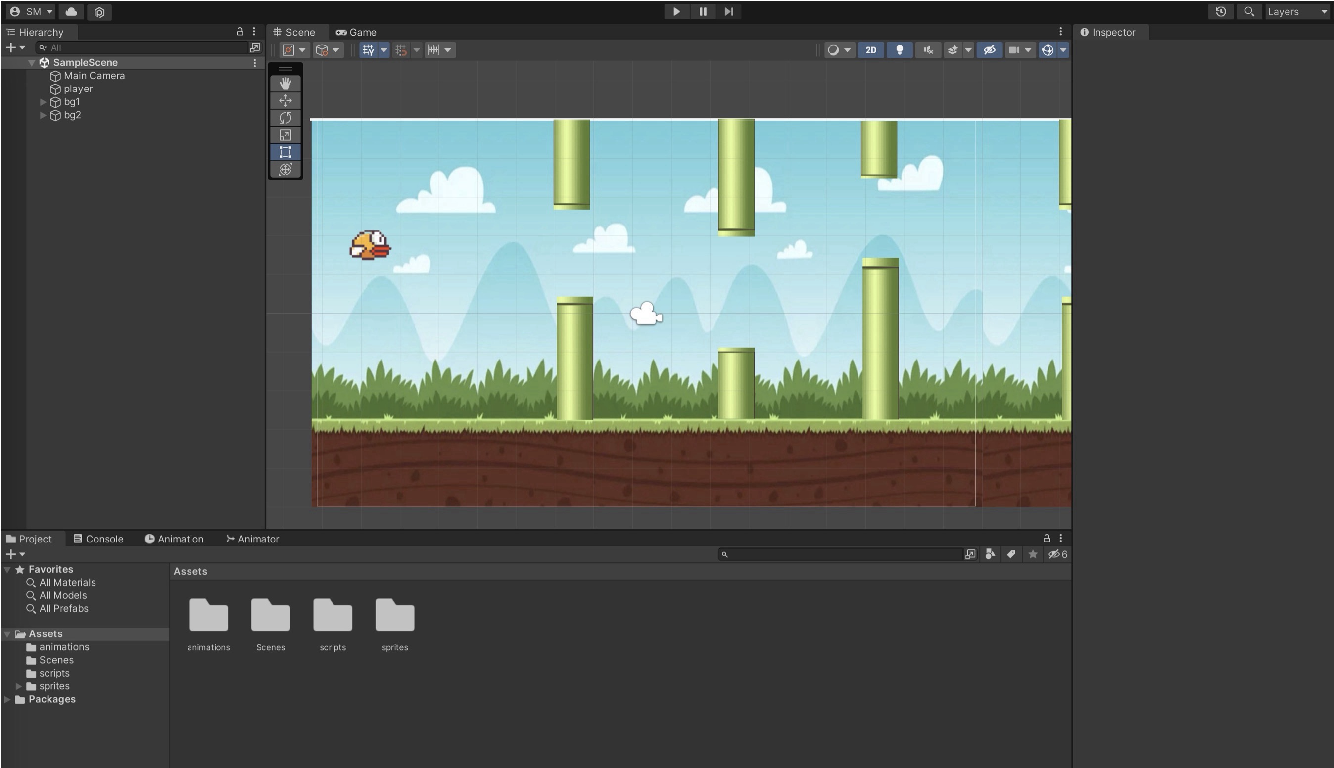Open scene effects dropdown arrow
This screenshot has width=1334, height=768.
(968, 50)
